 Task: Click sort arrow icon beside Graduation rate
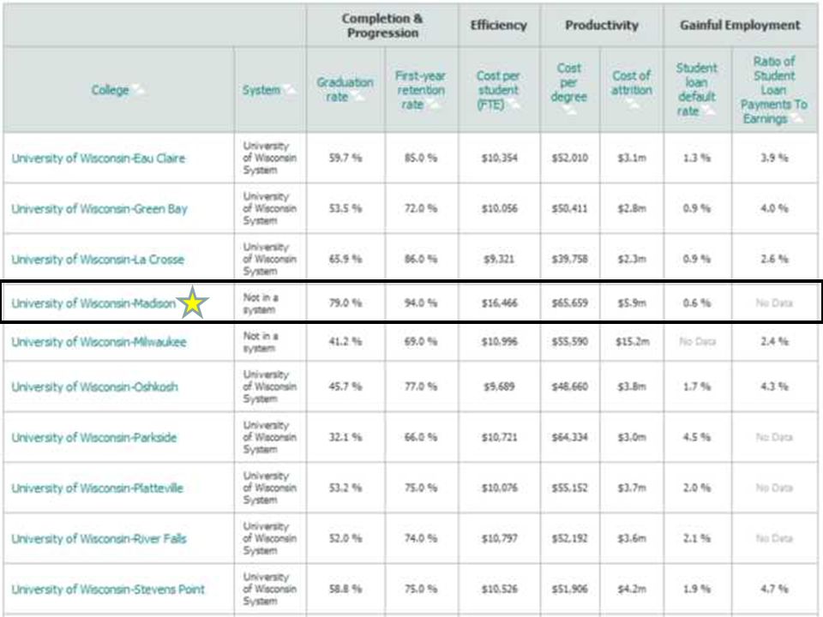pyautogui.click(x=358, y=97)
